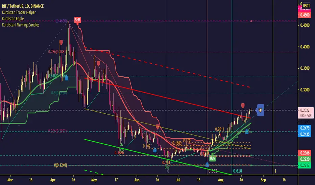Screen dimensions: 315x185
Task: Click the red 0.4600 price tag
Action: click(305, 15)
